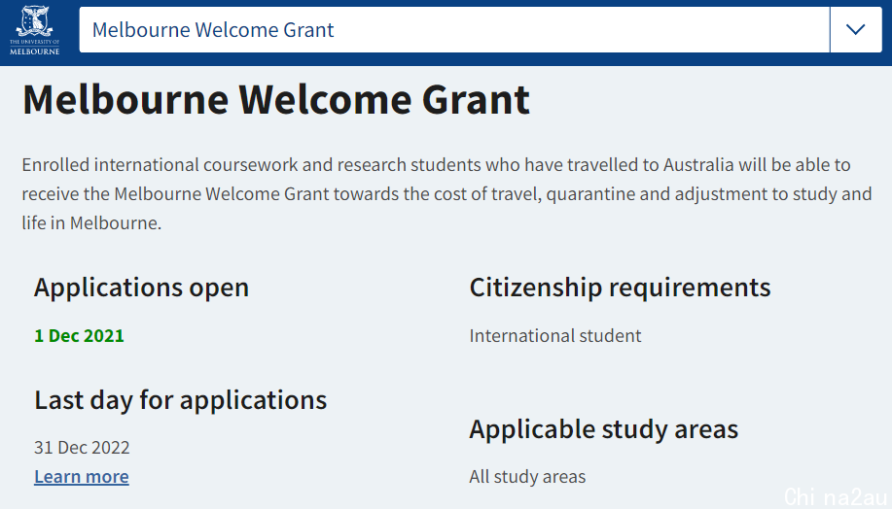The image size is (892, 509).
Task: Open the page selector dropdown chevron
Action: pyautogui.click(x=856, y=29)
